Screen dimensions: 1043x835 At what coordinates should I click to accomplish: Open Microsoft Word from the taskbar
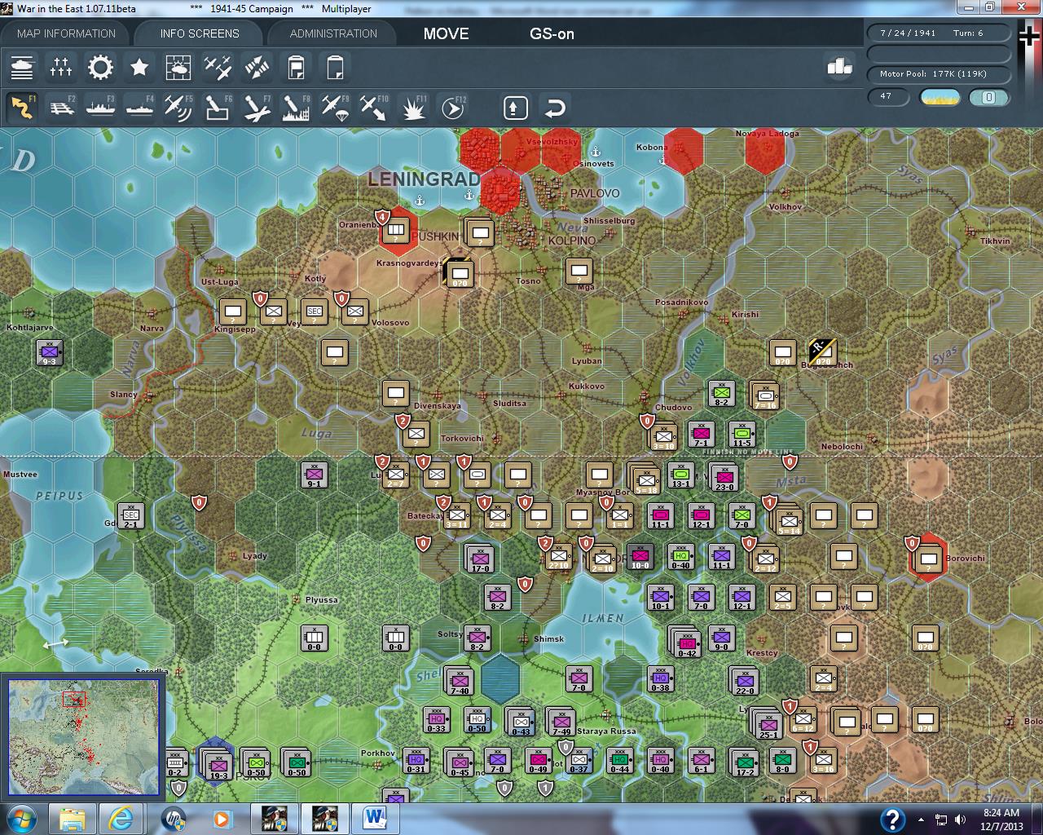375,818
